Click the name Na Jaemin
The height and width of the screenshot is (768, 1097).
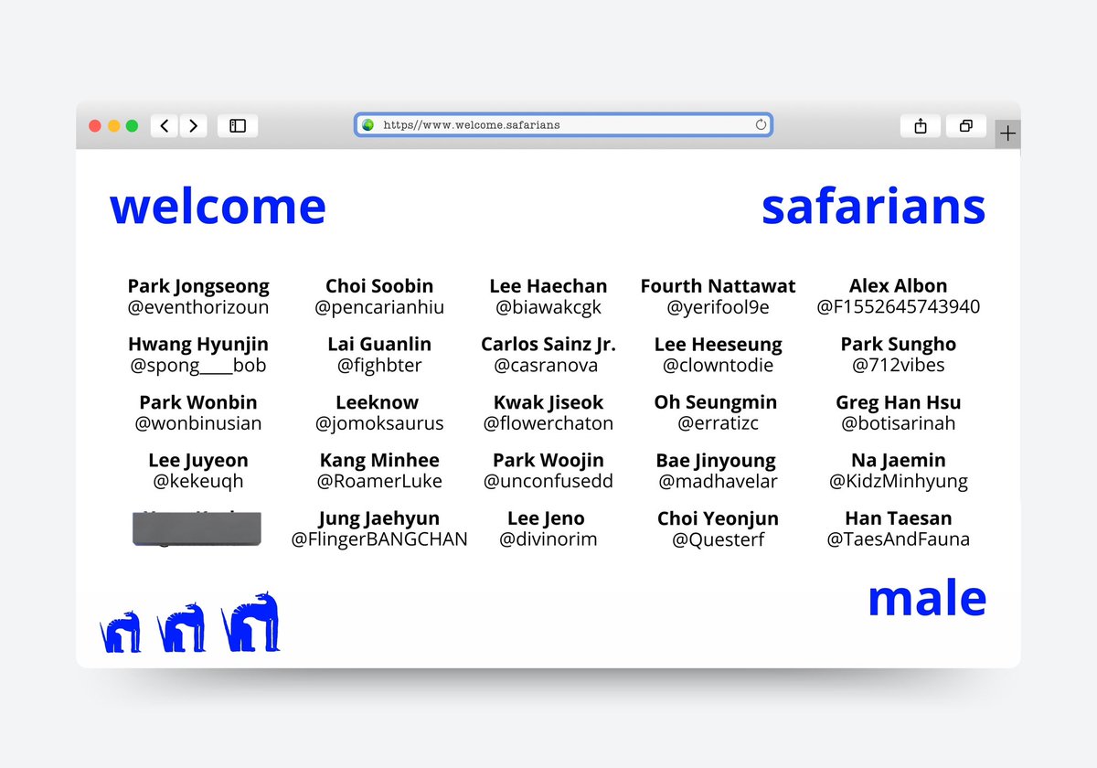pyautogui.click(x=899, y=461)
